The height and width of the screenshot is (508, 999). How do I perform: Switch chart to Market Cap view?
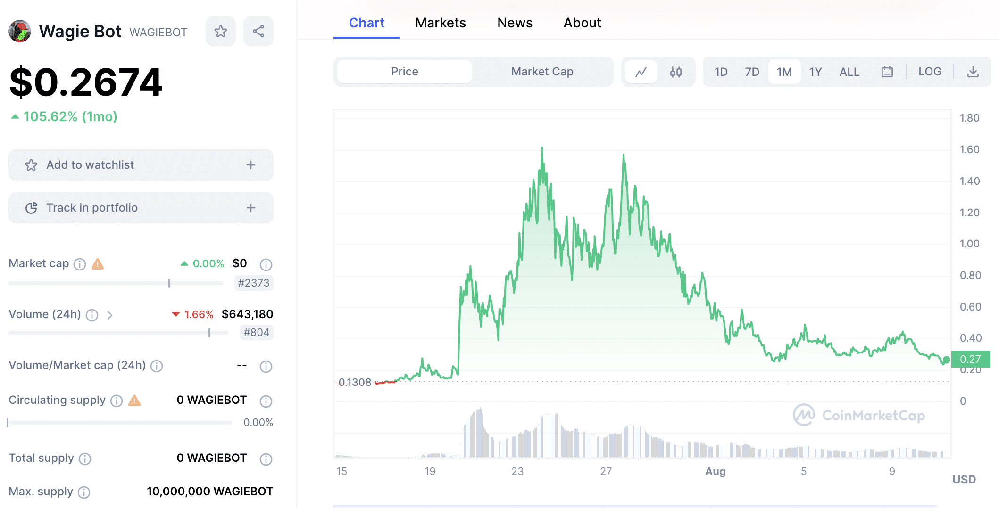coord(542,72)
